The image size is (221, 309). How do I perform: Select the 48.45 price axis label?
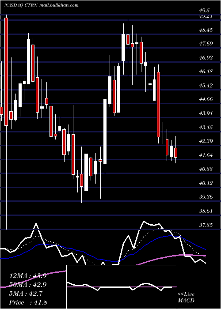pos(206,30)
